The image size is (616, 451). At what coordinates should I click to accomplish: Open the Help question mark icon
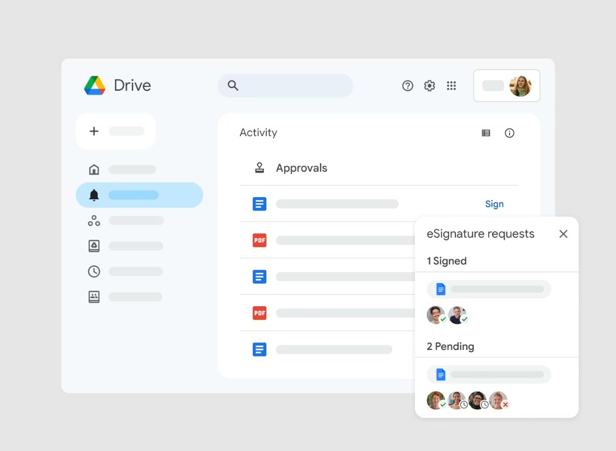[x=407, y=86]
